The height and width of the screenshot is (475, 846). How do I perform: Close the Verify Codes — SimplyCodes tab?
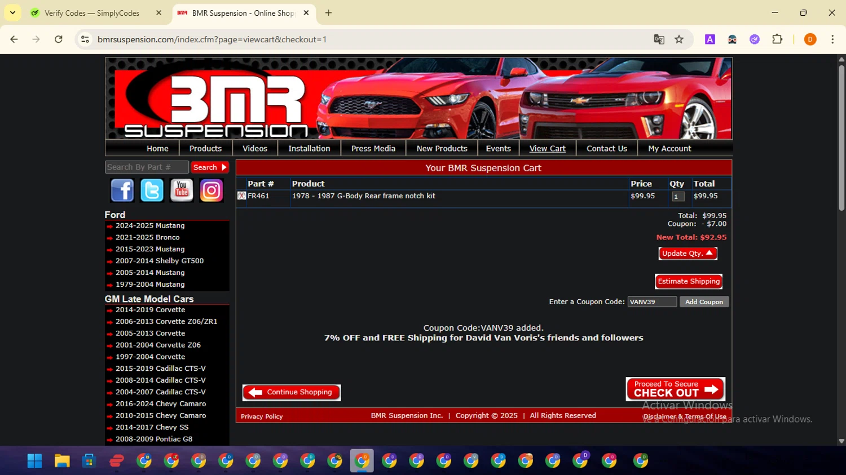[x=159, y=13]
